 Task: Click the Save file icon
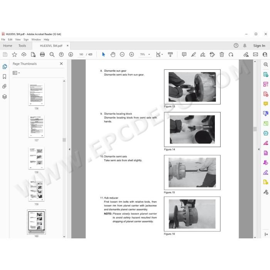click(x=5, y=55)
